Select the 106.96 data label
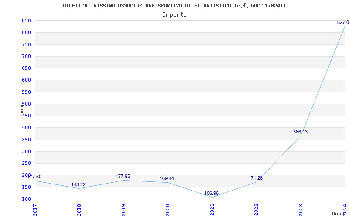Screen dimensions: 349x218 pyautogui.click(x=212, y=193)
